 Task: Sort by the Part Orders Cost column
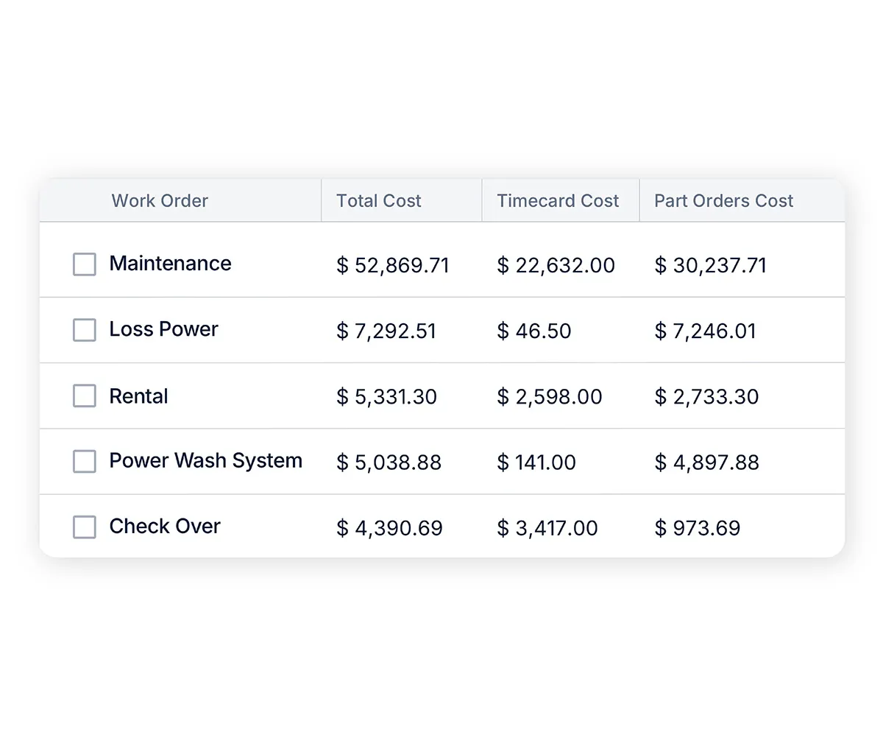click(x=723, y=200)
